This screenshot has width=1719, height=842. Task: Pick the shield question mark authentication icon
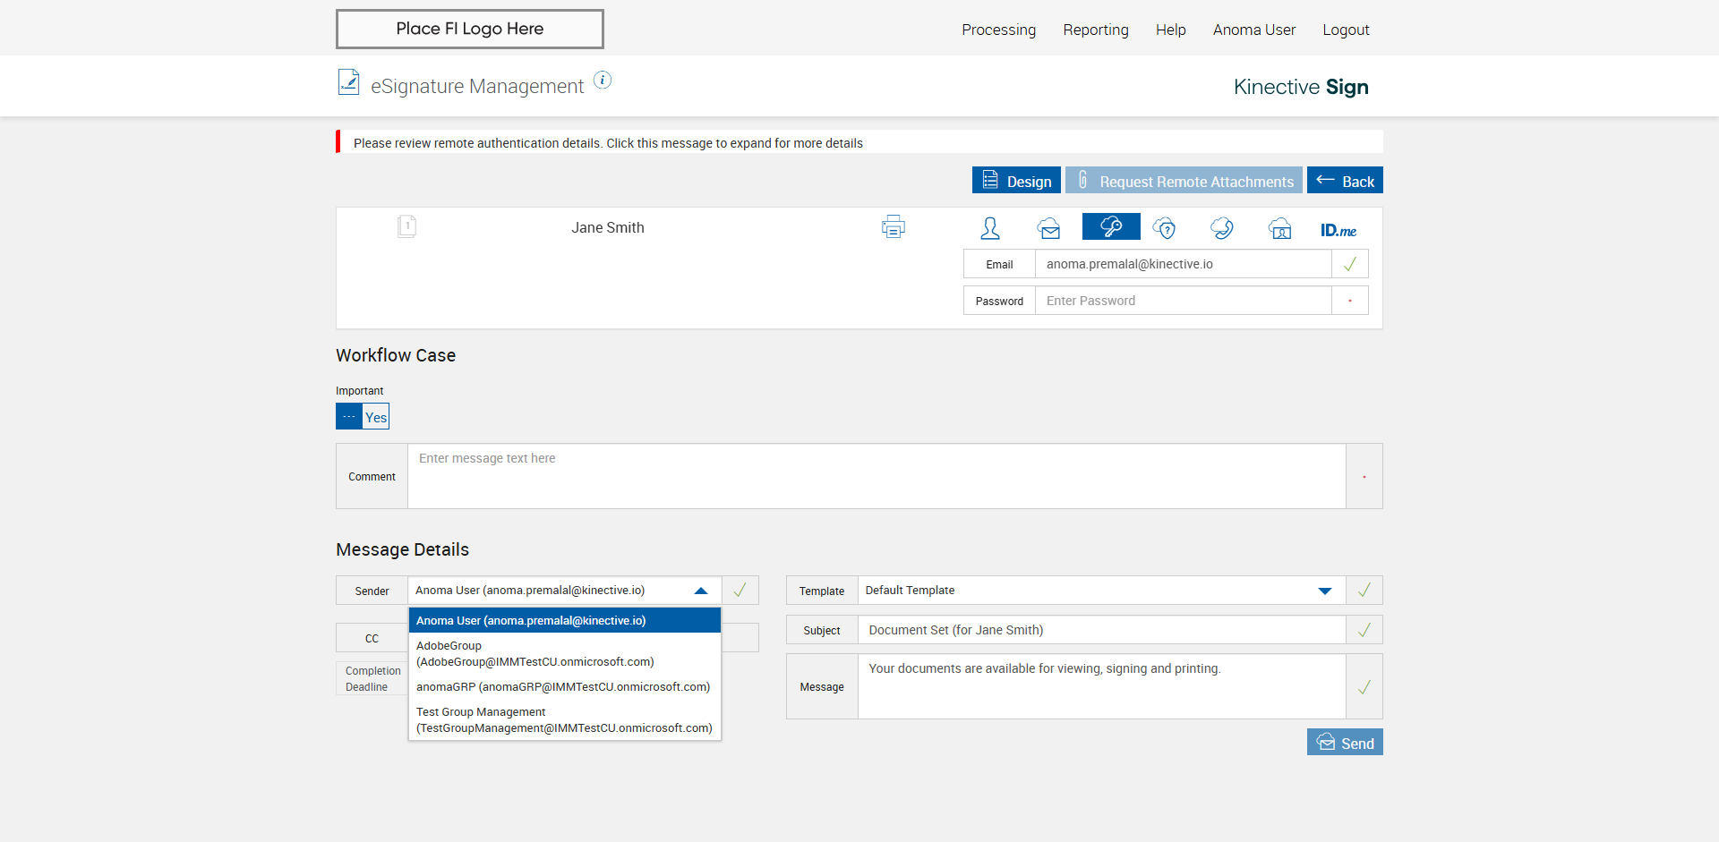coord(1164,228)
